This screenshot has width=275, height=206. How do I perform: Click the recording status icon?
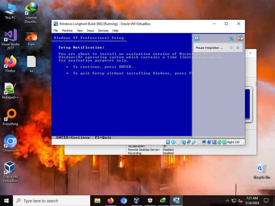pos(209,142)
